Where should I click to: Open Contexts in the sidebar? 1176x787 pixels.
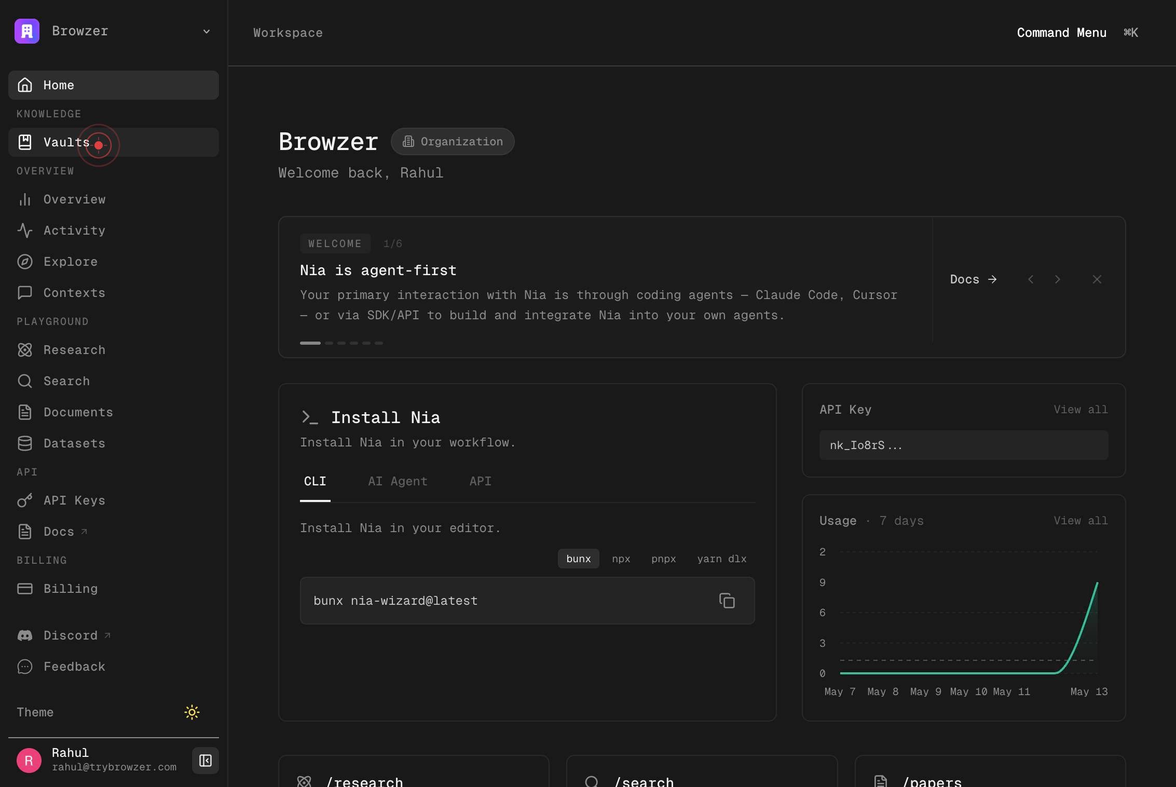tap(114, 293)
